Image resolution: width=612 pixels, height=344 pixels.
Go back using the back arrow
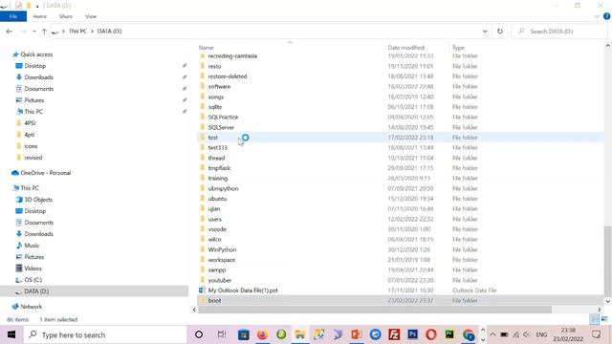coord(9,32)
